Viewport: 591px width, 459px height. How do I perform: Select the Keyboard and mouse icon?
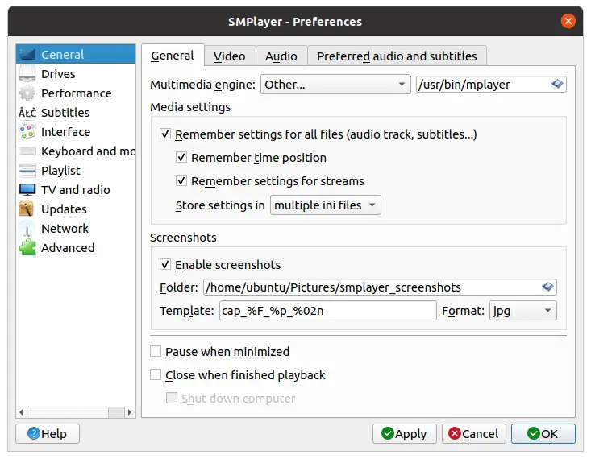tap(27, 151)
